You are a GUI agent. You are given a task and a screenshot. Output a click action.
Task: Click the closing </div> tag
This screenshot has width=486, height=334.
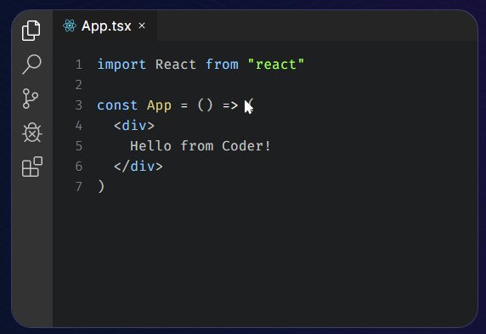pos(138,167)
